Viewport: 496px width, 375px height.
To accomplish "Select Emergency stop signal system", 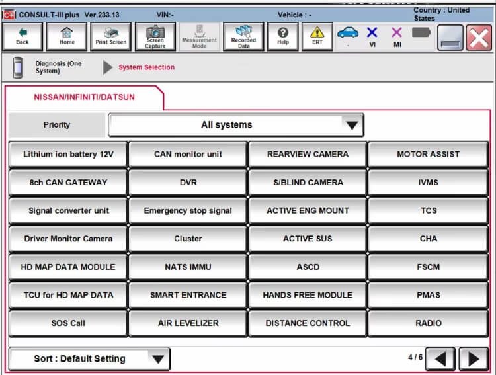I will (x=188, y=210).
